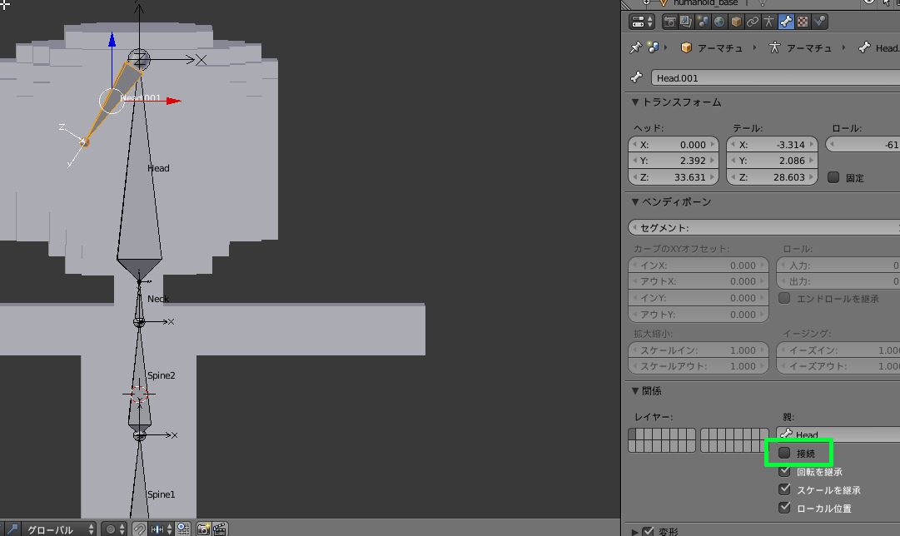Click the pin icon in properties breadcrumb

(636, 47)
